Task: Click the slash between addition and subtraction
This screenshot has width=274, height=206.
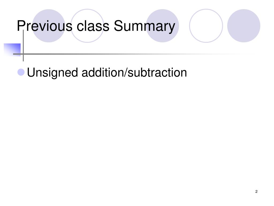Action: (126, 72)
